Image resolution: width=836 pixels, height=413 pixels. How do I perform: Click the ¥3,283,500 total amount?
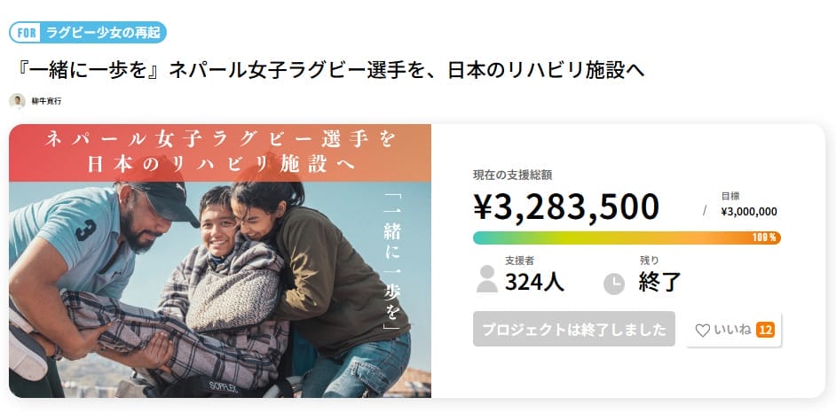point(565,207)
